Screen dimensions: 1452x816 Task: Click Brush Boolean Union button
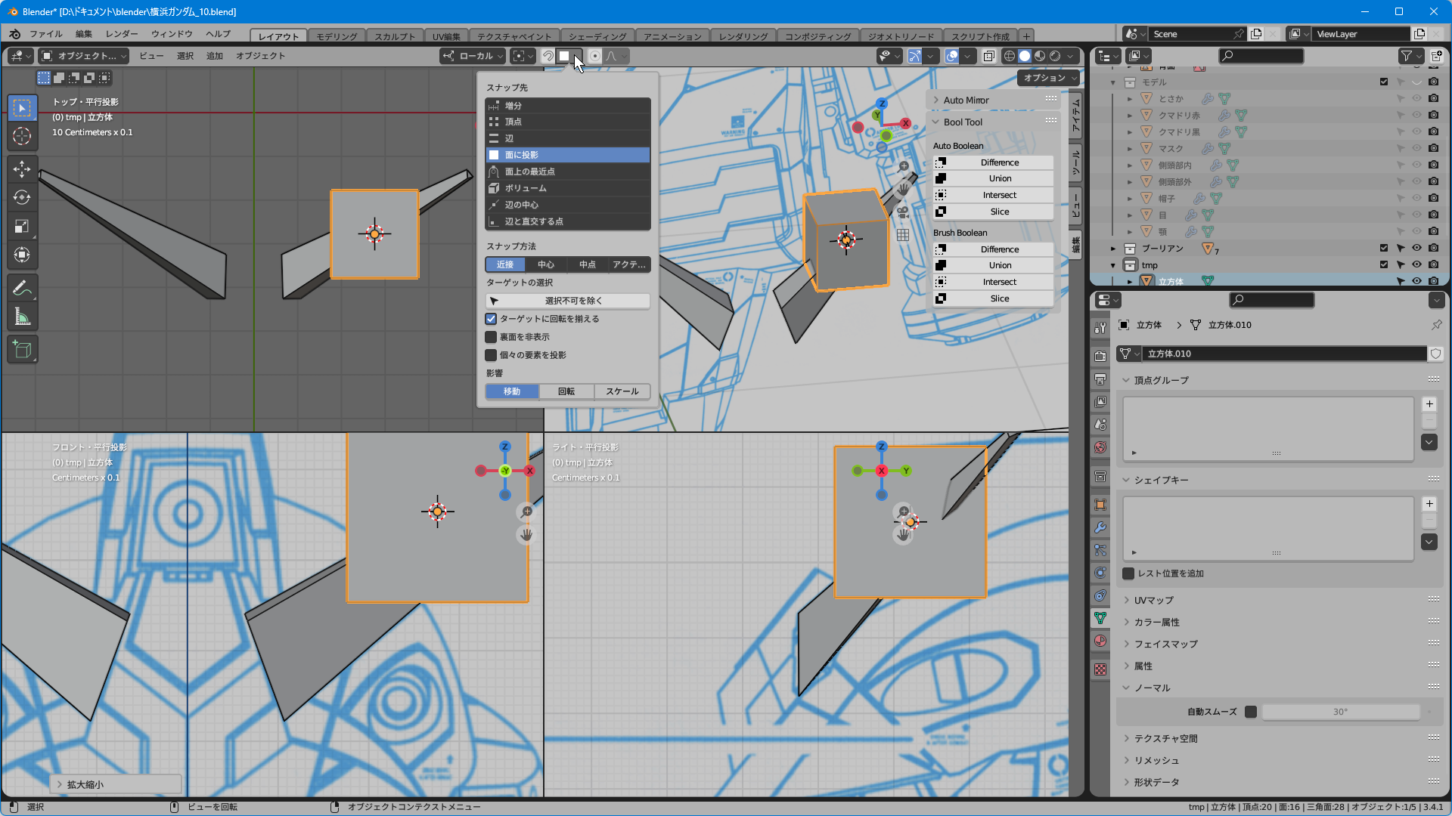pyautogui.click(x=999, y=265)
